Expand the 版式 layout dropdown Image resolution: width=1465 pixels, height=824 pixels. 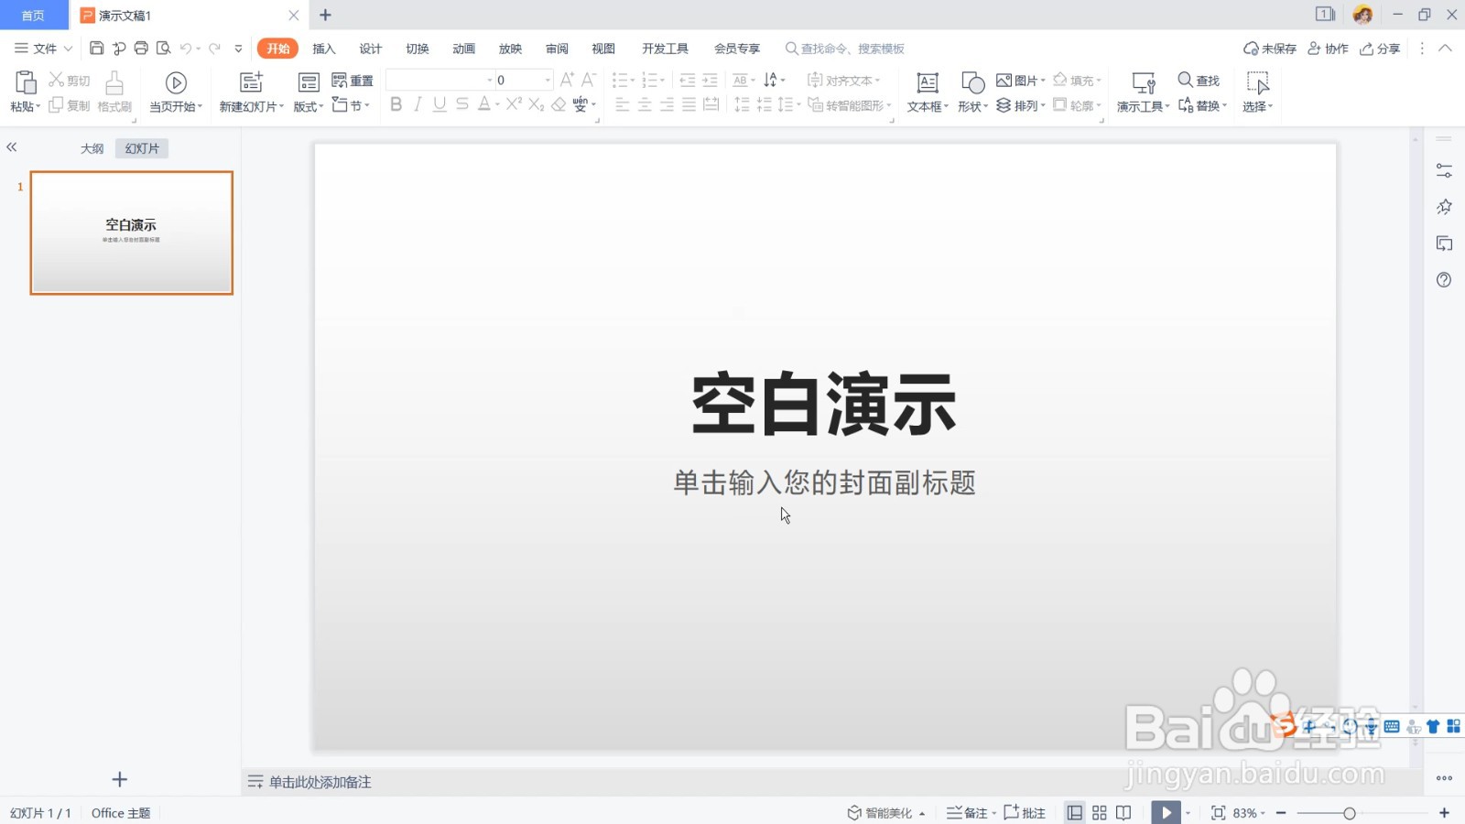pos(309,106)
